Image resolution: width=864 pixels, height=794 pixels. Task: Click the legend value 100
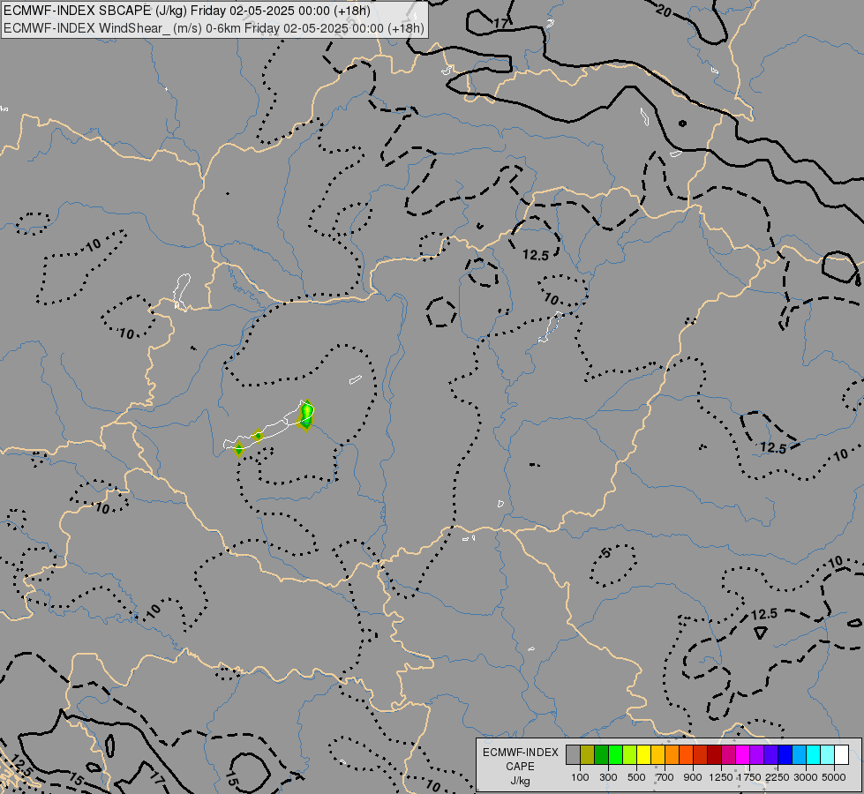pyautogui.click(x=580, y=777)
